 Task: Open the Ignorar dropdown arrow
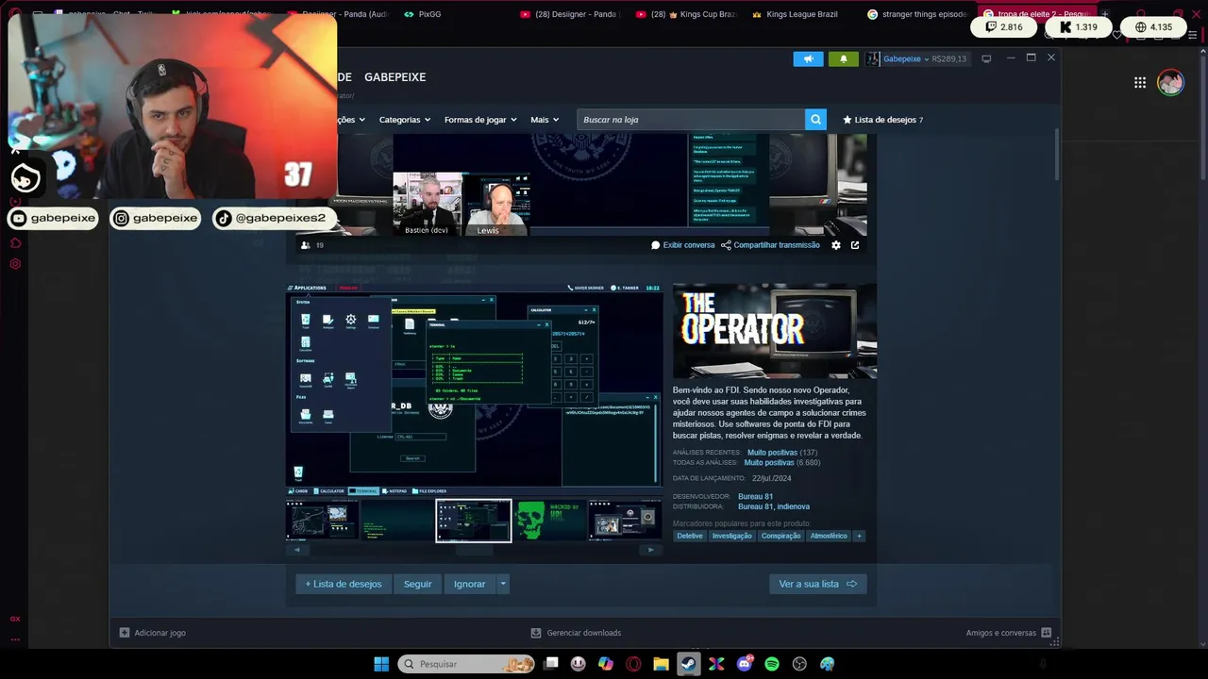503,584
